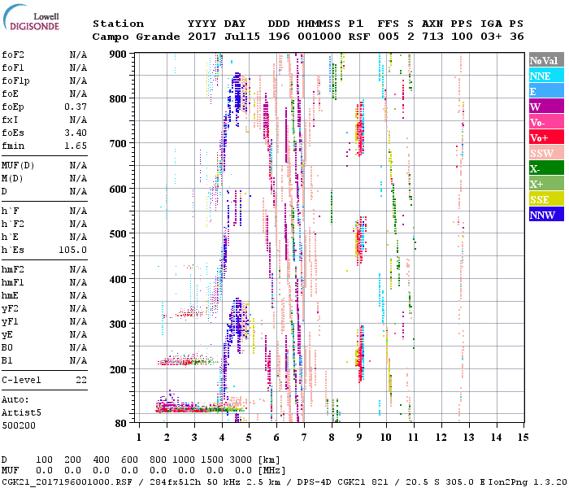569x488 pixels.
Task: Choose the SSW light pink legend entry
Action: point(545,153)
